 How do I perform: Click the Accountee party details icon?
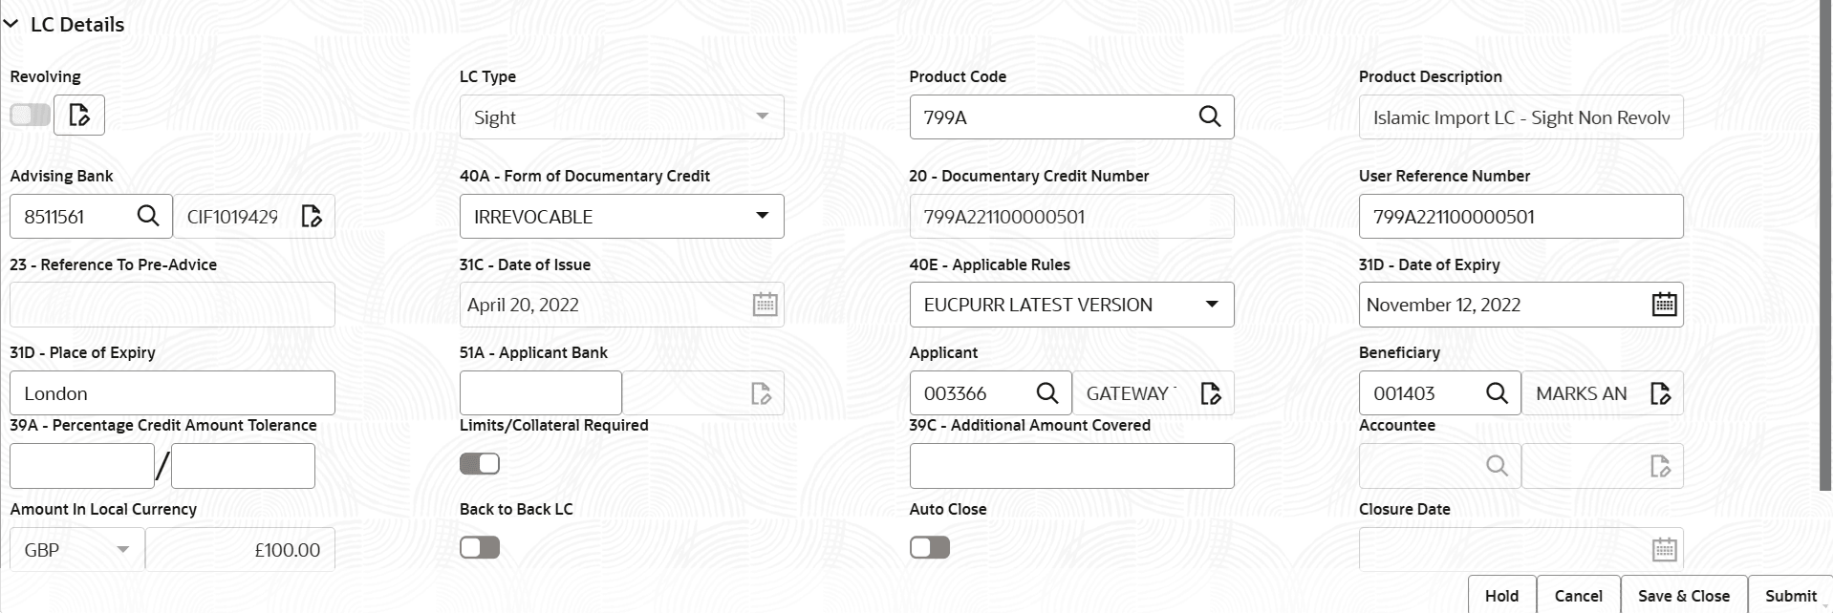[x=1660, y=466]
